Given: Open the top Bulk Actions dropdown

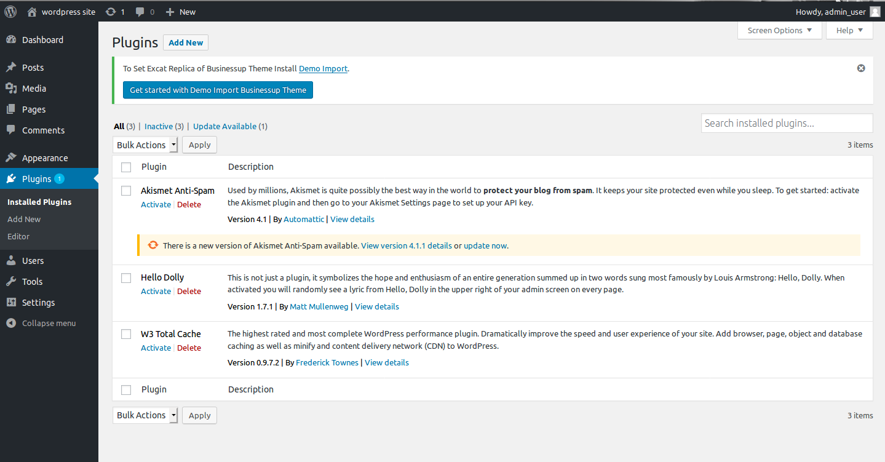Looking at the screenshot, I should (x=145, y=145).
